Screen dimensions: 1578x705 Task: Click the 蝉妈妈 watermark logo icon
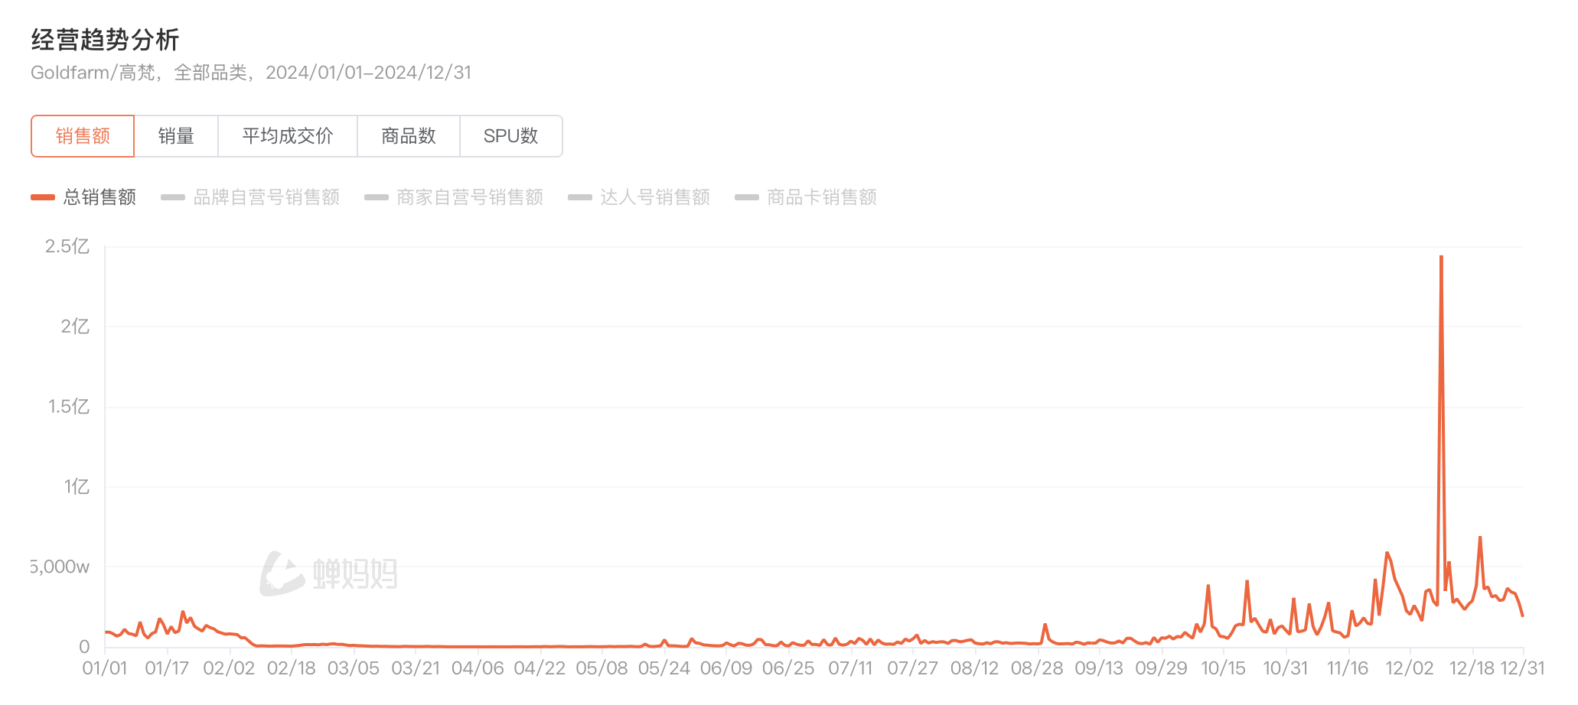click(281, 573)
